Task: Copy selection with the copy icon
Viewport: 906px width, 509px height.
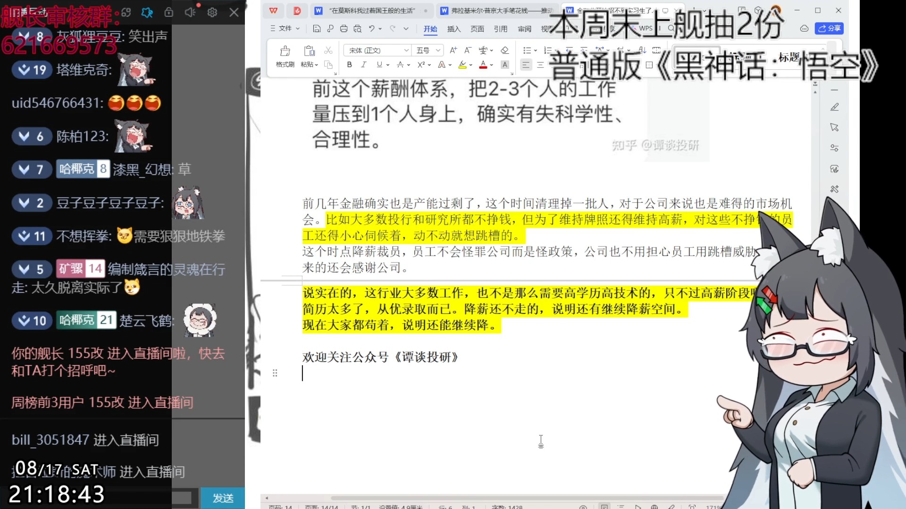Action: pyautogui.click(x=328, y=65)
